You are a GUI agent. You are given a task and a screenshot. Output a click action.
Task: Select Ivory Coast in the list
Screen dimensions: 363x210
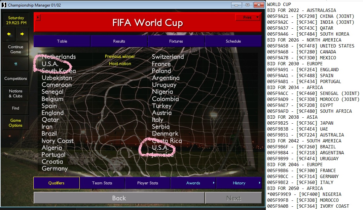pyautogui.click(x=57, y=141)
